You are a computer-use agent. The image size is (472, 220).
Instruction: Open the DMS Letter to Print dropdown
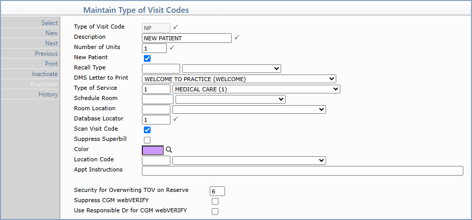[239, 79]
